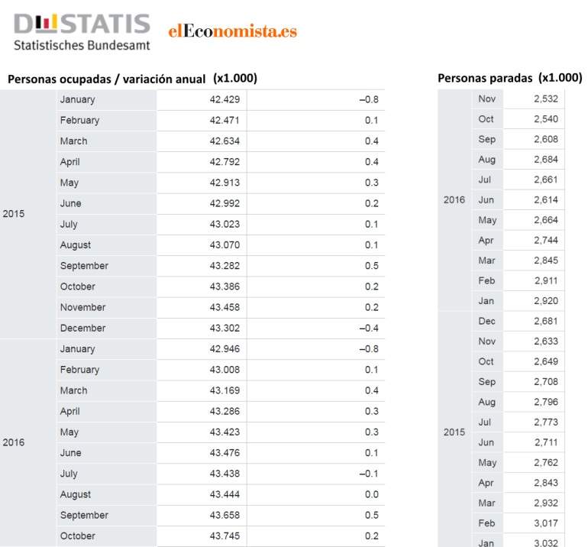This screenshot has width=588, height=547.
Task: Click the Personas ocupadas table heading
Action: point(132,79)
